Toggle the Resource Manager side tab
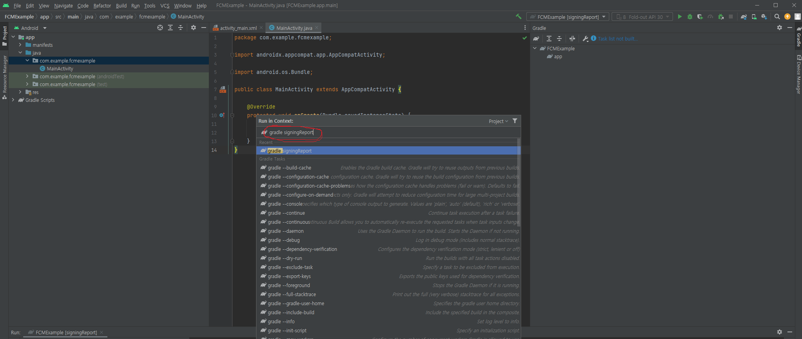This screenshot has width=802, height=339. tap(4, 77)
